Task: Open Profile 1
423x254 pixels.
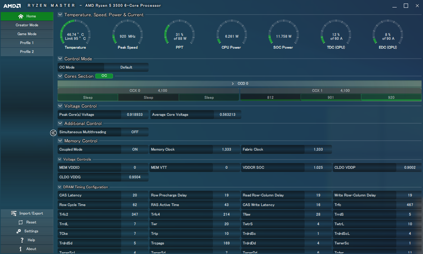Action: pos(27,43)
